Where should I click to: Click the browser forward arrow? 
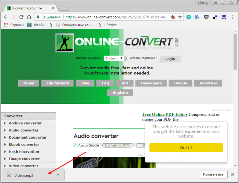tap(14, 17)
